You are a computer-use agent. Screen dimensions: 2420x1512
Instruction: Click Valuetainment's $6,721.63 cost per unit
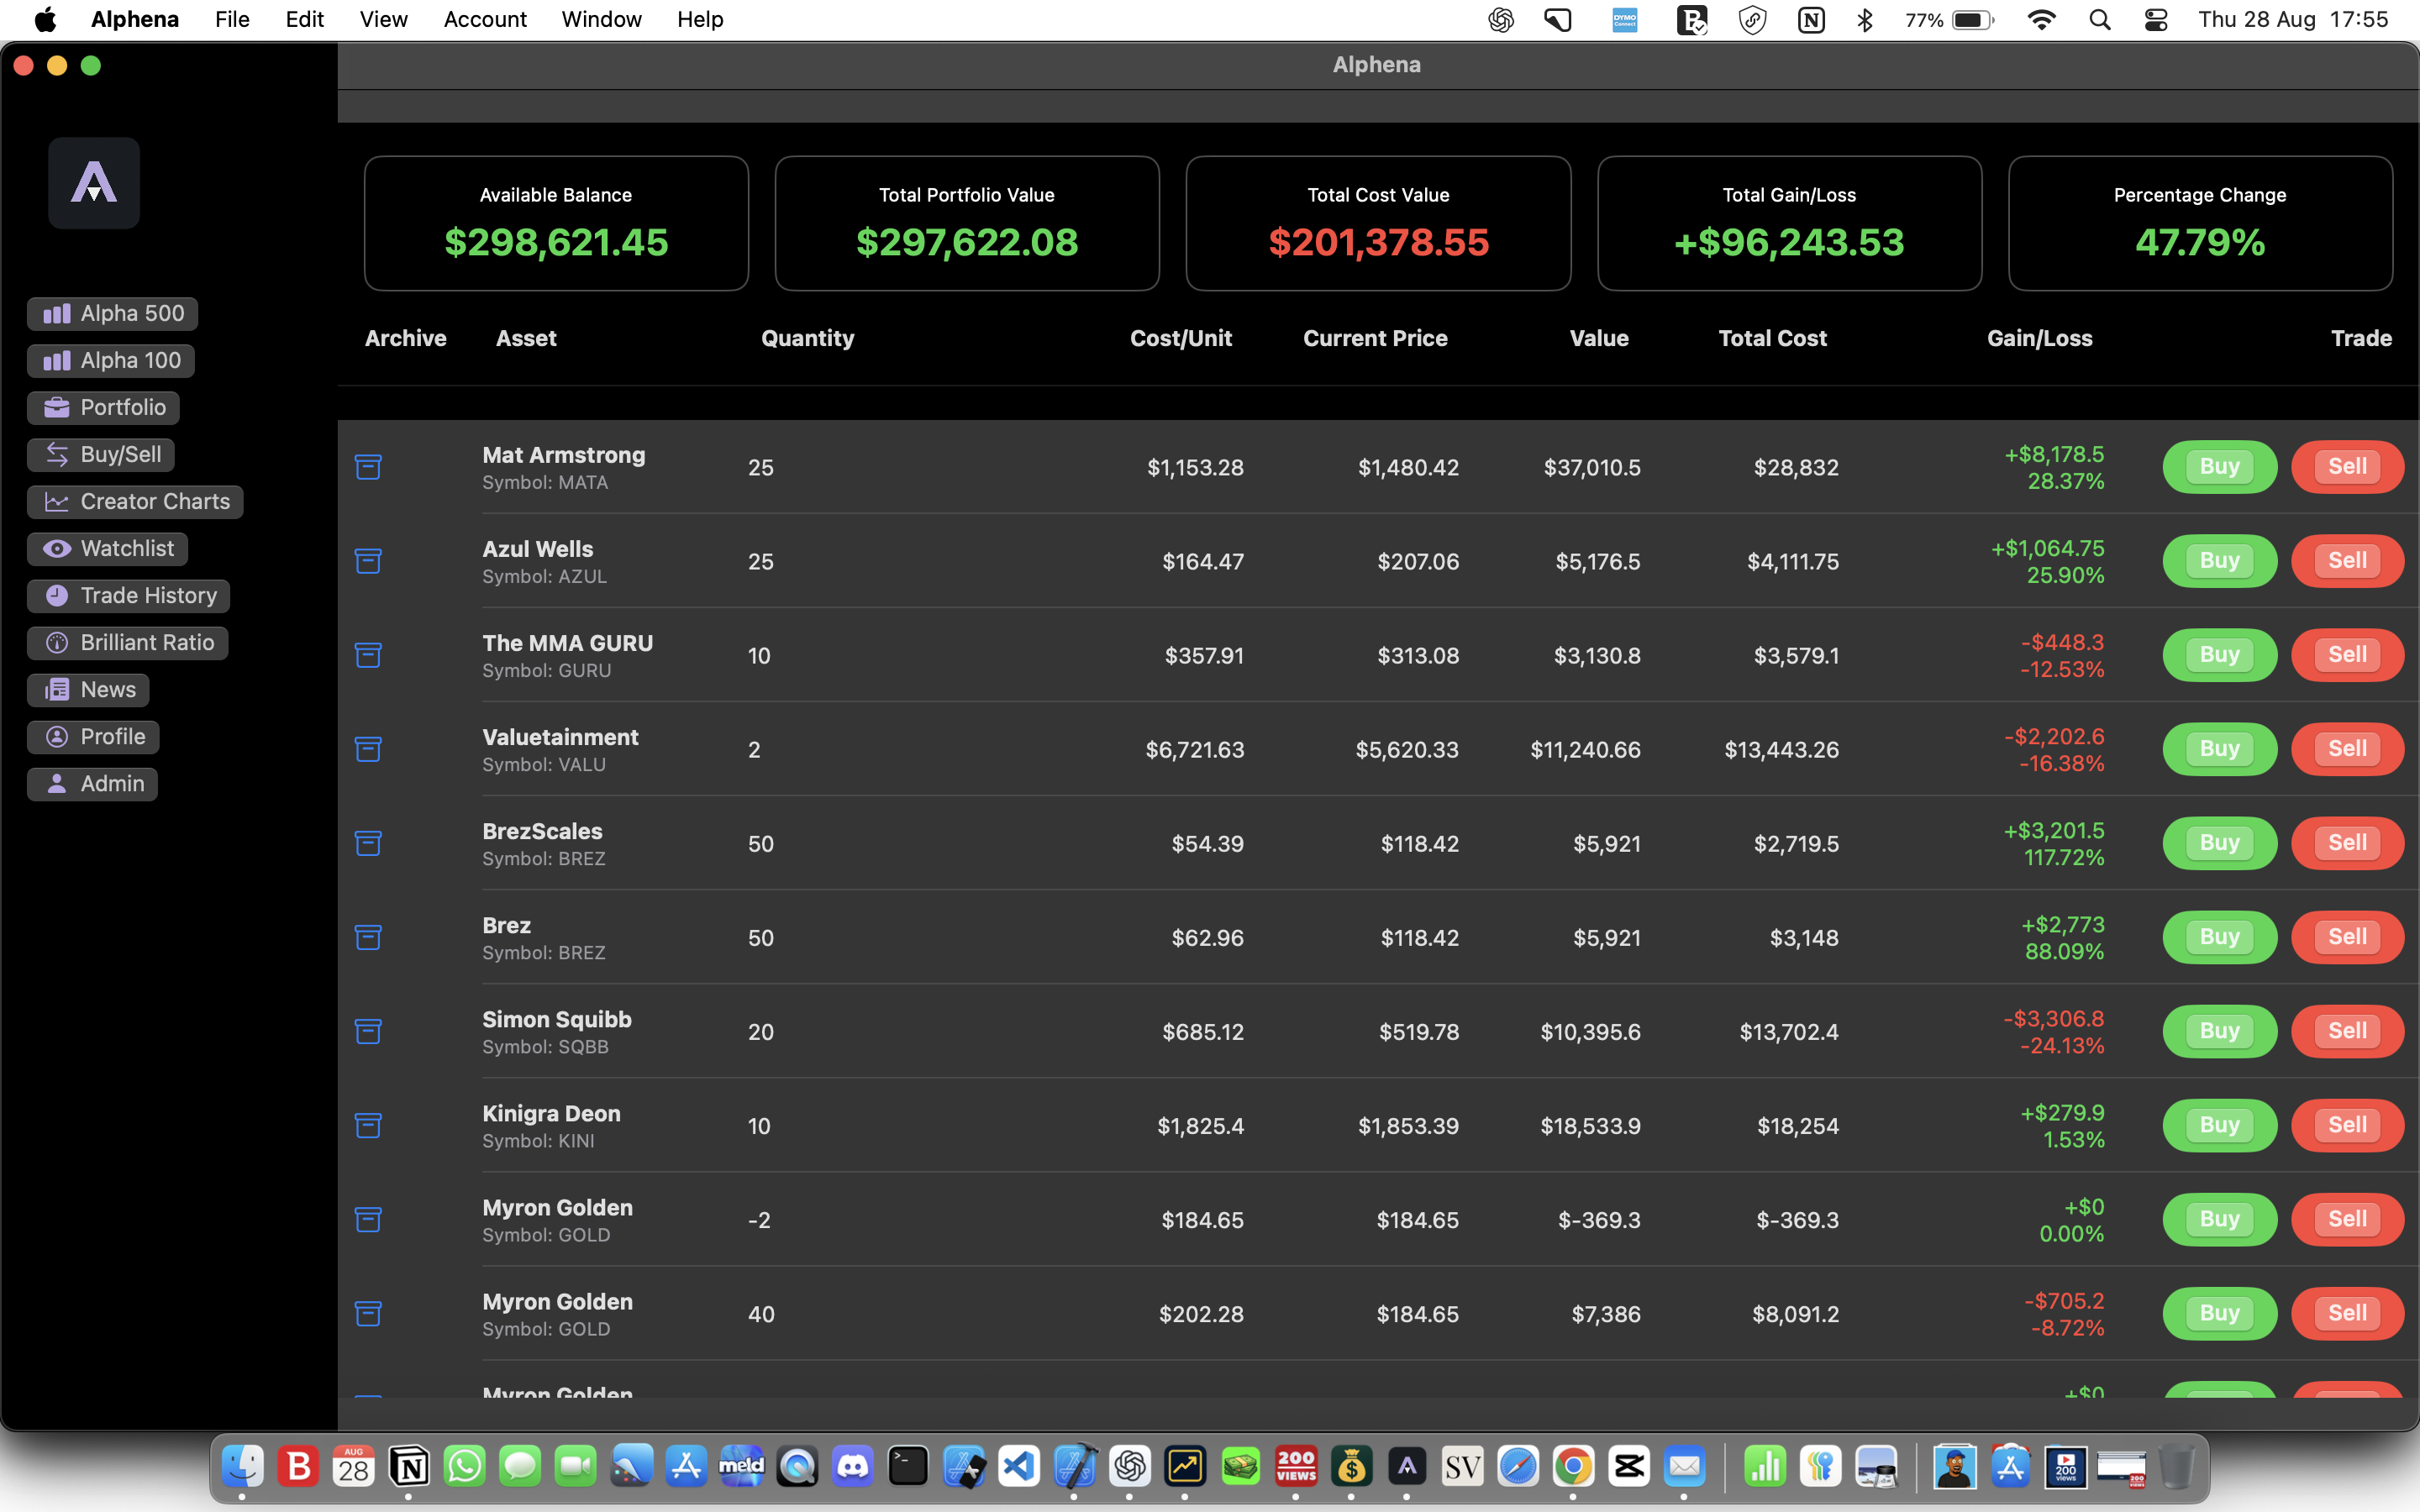tap(1195, 749)
